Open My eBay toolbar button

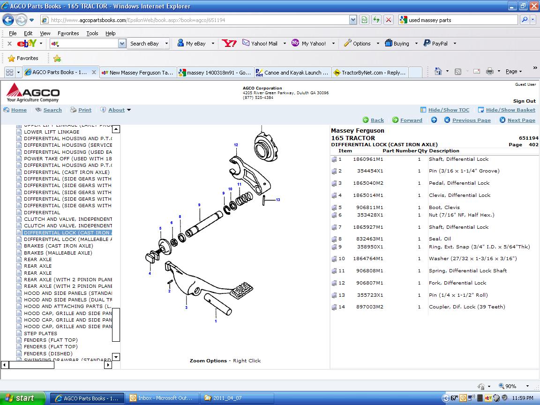(191, 44)
